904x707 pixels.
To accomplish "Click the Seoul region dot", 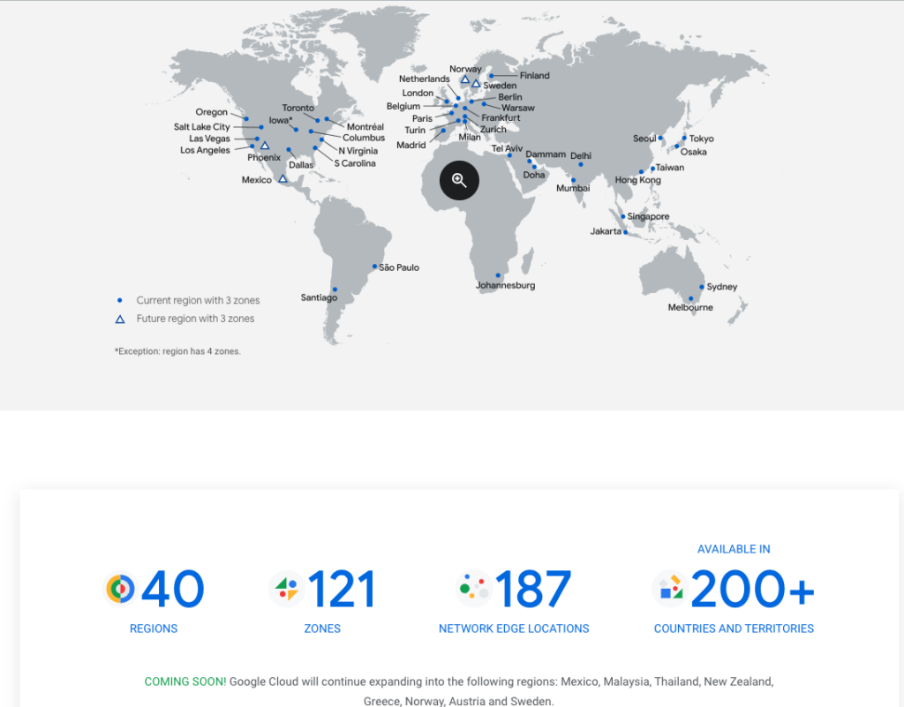I will pos(660,138).
